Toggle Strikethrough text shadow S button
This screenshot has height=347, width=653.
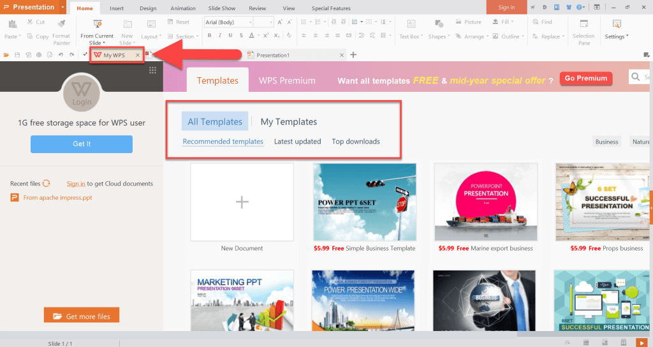[241, 36]
